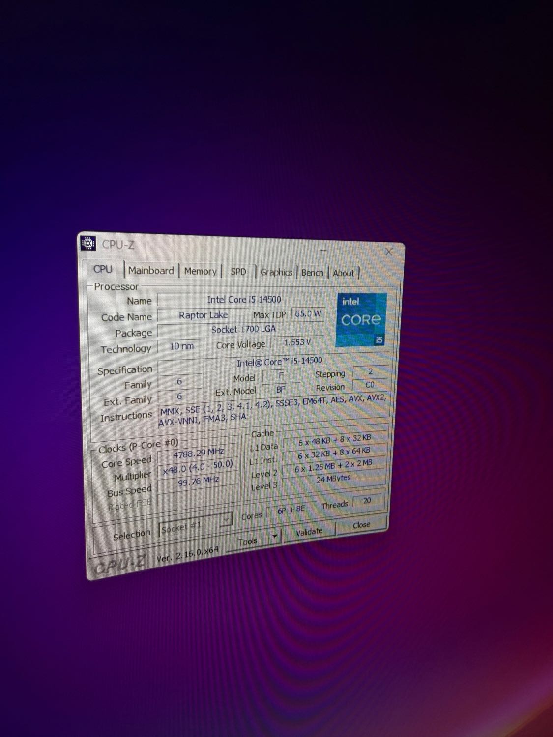
Task: Switch to the CPU tab
Action: (x=103, y=269)
